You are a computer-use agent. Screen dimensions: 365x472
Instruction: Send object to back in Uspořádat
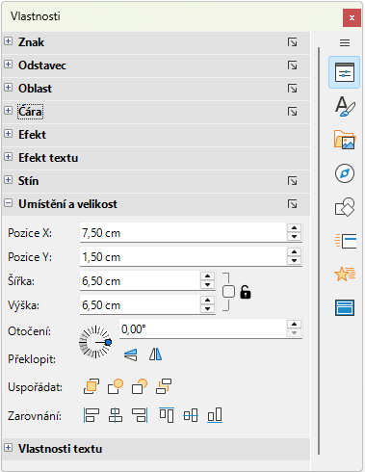pos(164,386)
